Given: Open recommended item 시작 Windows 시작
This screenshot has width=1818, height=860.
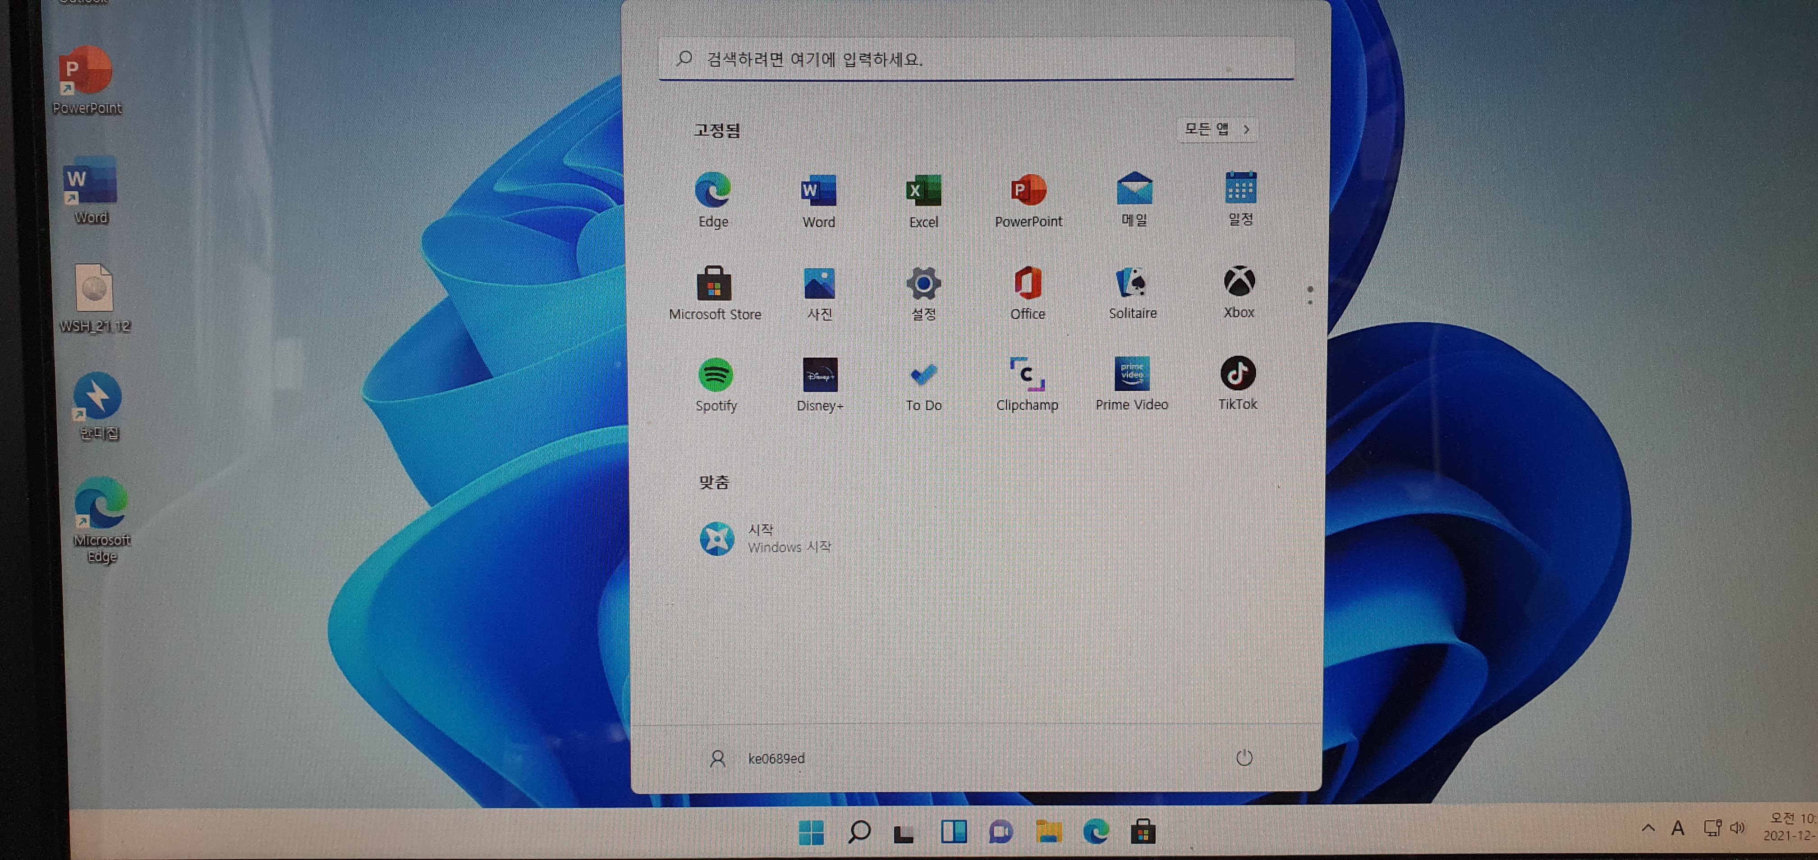Looking at the screenshot, I should (766, 538).
